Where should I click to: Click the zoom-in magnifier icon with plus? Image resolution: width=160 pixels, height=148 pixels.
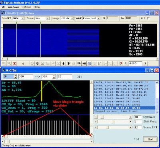point(4,64)
